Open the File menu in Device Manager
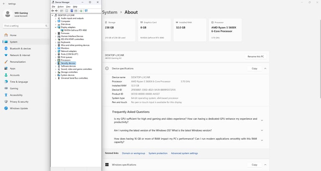Viewport: 321px width, 171px height. click(53, 7)
